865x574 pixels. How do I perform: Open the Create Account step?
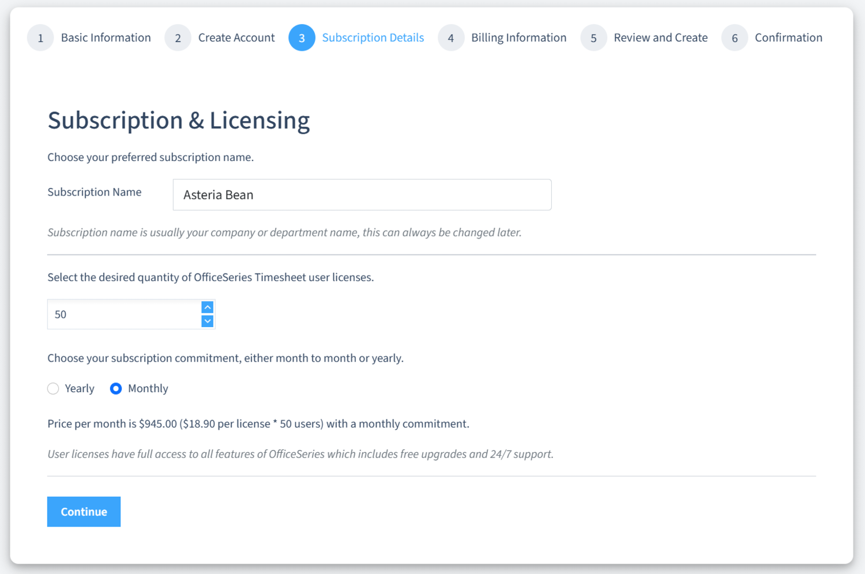click(x=236, y=38)
